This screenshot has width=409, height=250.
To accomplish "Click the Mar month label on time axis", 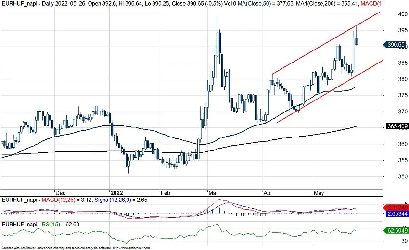I will (x=213, y=193).
